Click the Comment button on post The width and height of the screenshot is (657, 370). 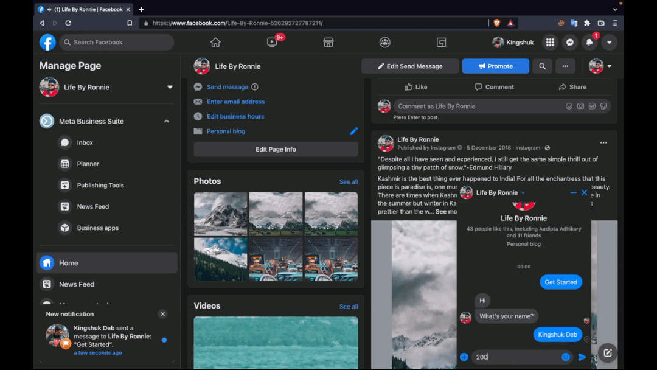click(x=494, y=87)
